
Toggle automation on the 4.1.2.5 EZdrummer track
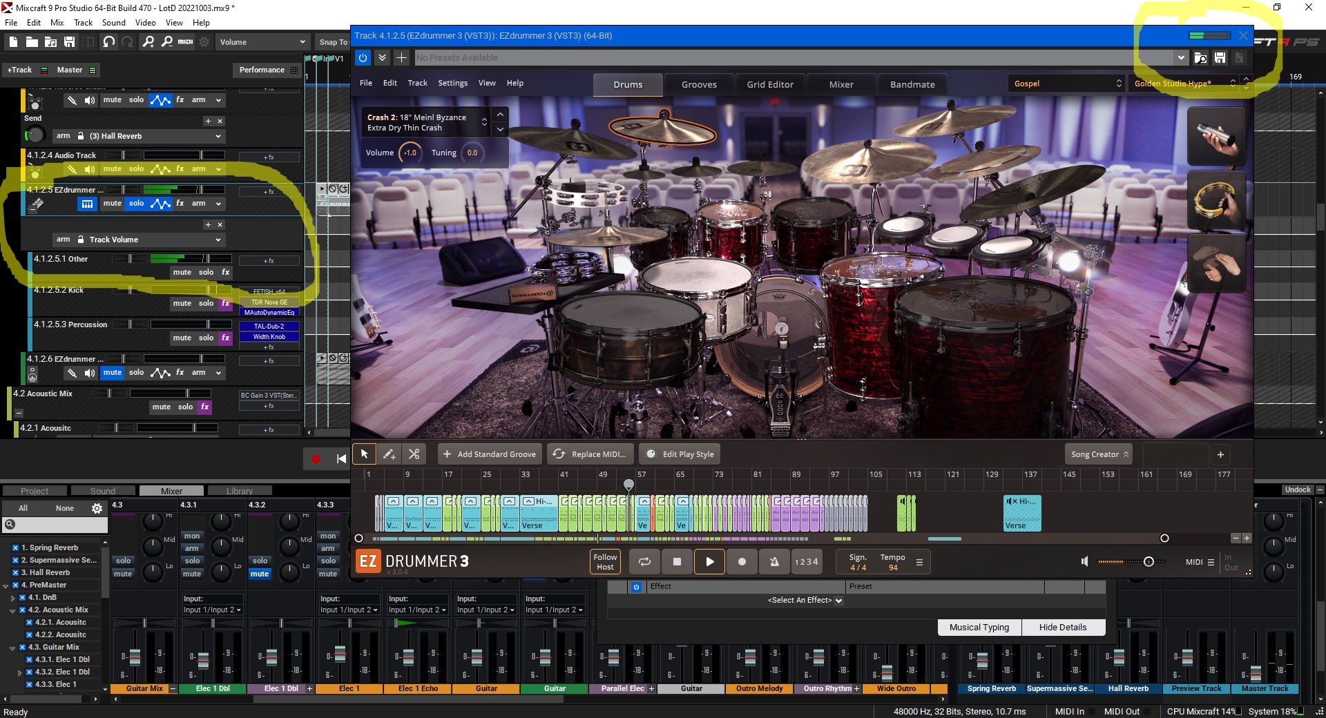[x=160, y=204]
